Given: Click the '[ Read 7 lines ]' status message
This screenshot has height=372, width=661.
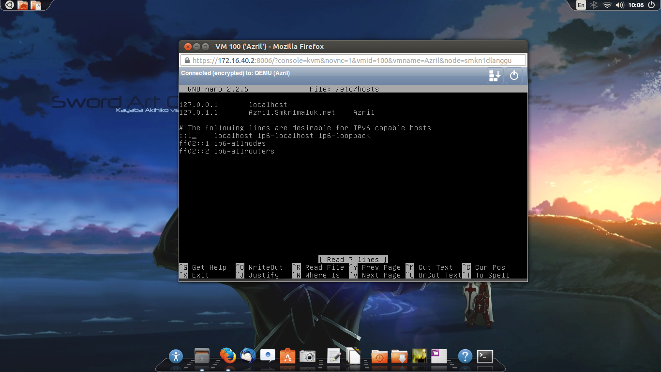Looking at the screenshot, I should (x=353, y=260).
